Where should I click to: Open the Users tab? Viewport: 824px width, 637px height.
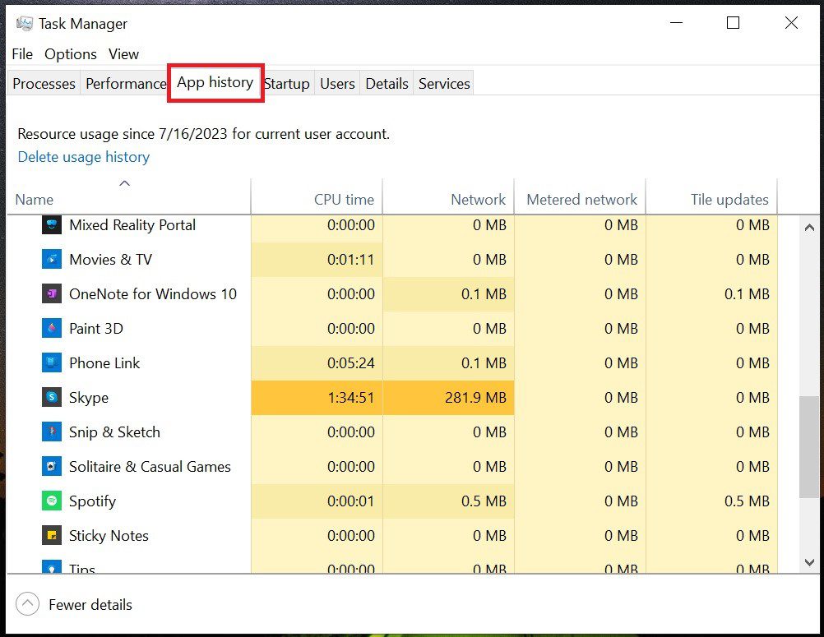pyautogui.click(x=337, y=84)
